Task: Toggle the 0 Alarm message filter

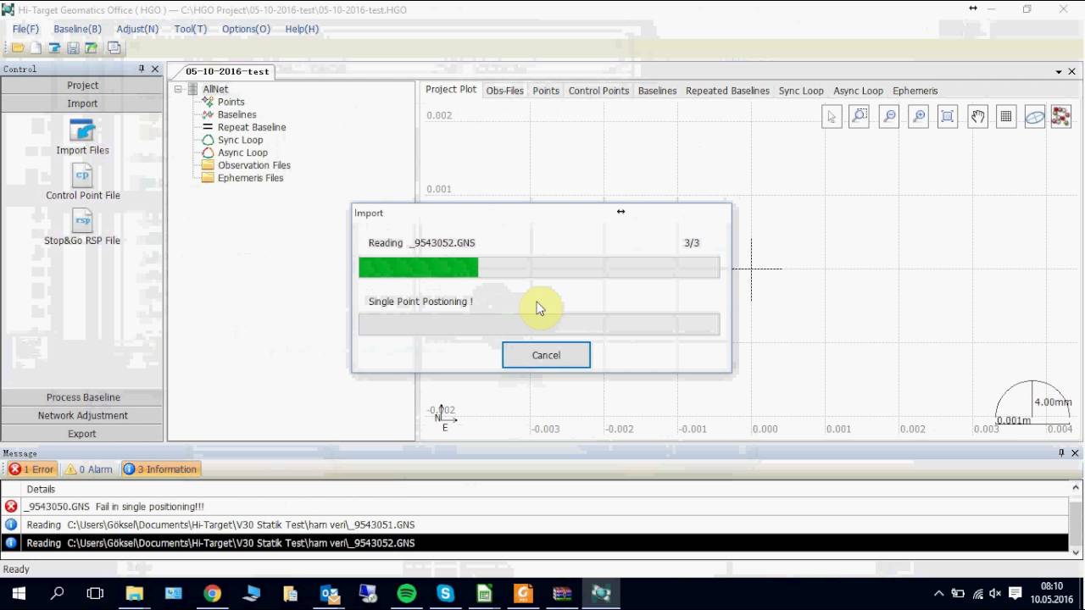Action: click(x=89, y=469)
